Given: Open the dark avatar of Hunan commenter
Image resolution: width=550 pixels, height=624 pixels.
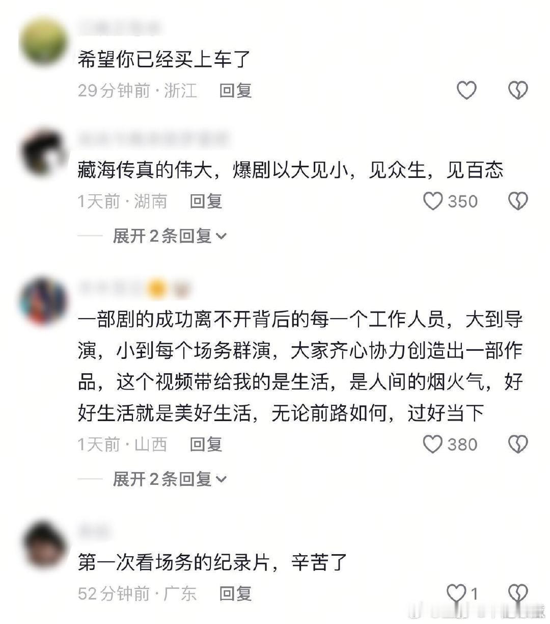Looking at the screenshot, I should point(43,152).
